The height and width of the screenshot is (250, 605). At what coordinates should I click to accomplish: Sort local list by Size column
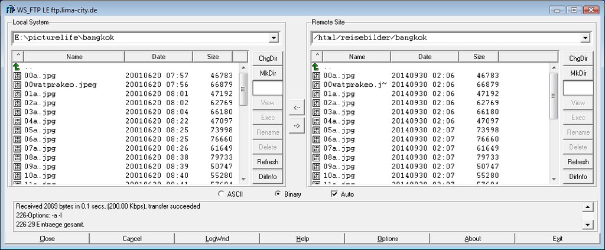[213, 57]
